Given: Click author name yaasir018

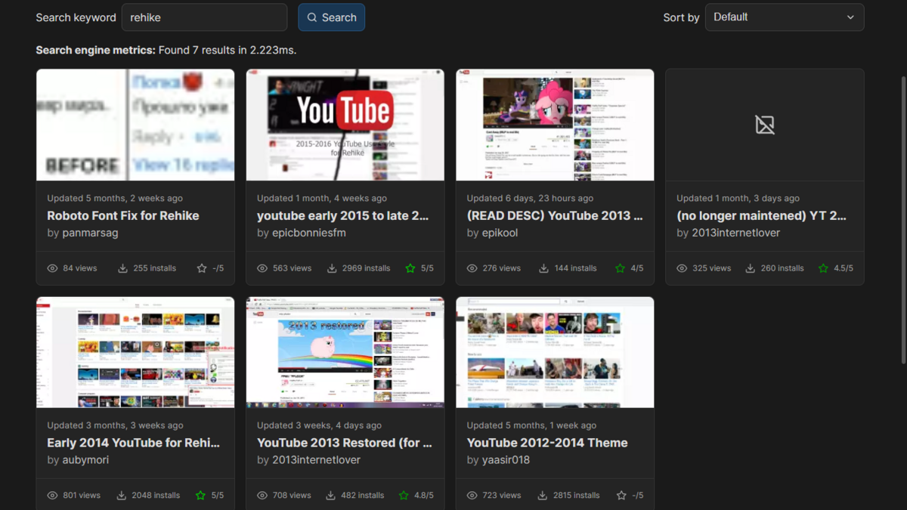Looking at the screenshot, I should pyautogui.click(x=506, y=460).
